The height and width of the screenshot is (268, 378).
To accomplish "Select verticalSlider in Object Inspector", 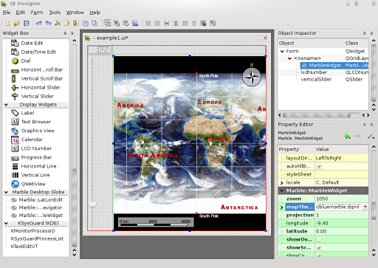I will (316, 80).
